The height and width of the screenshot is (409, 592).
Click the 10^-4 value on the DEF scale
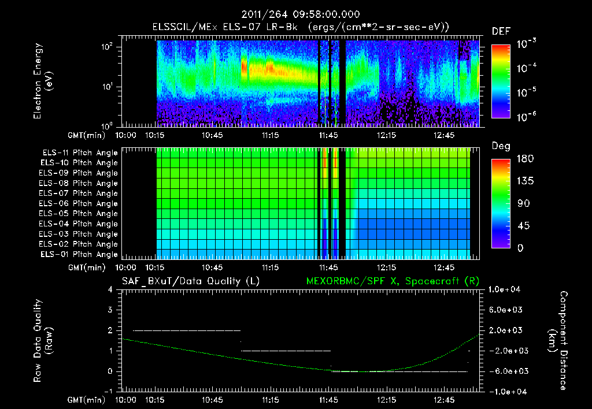pos(526,68)
